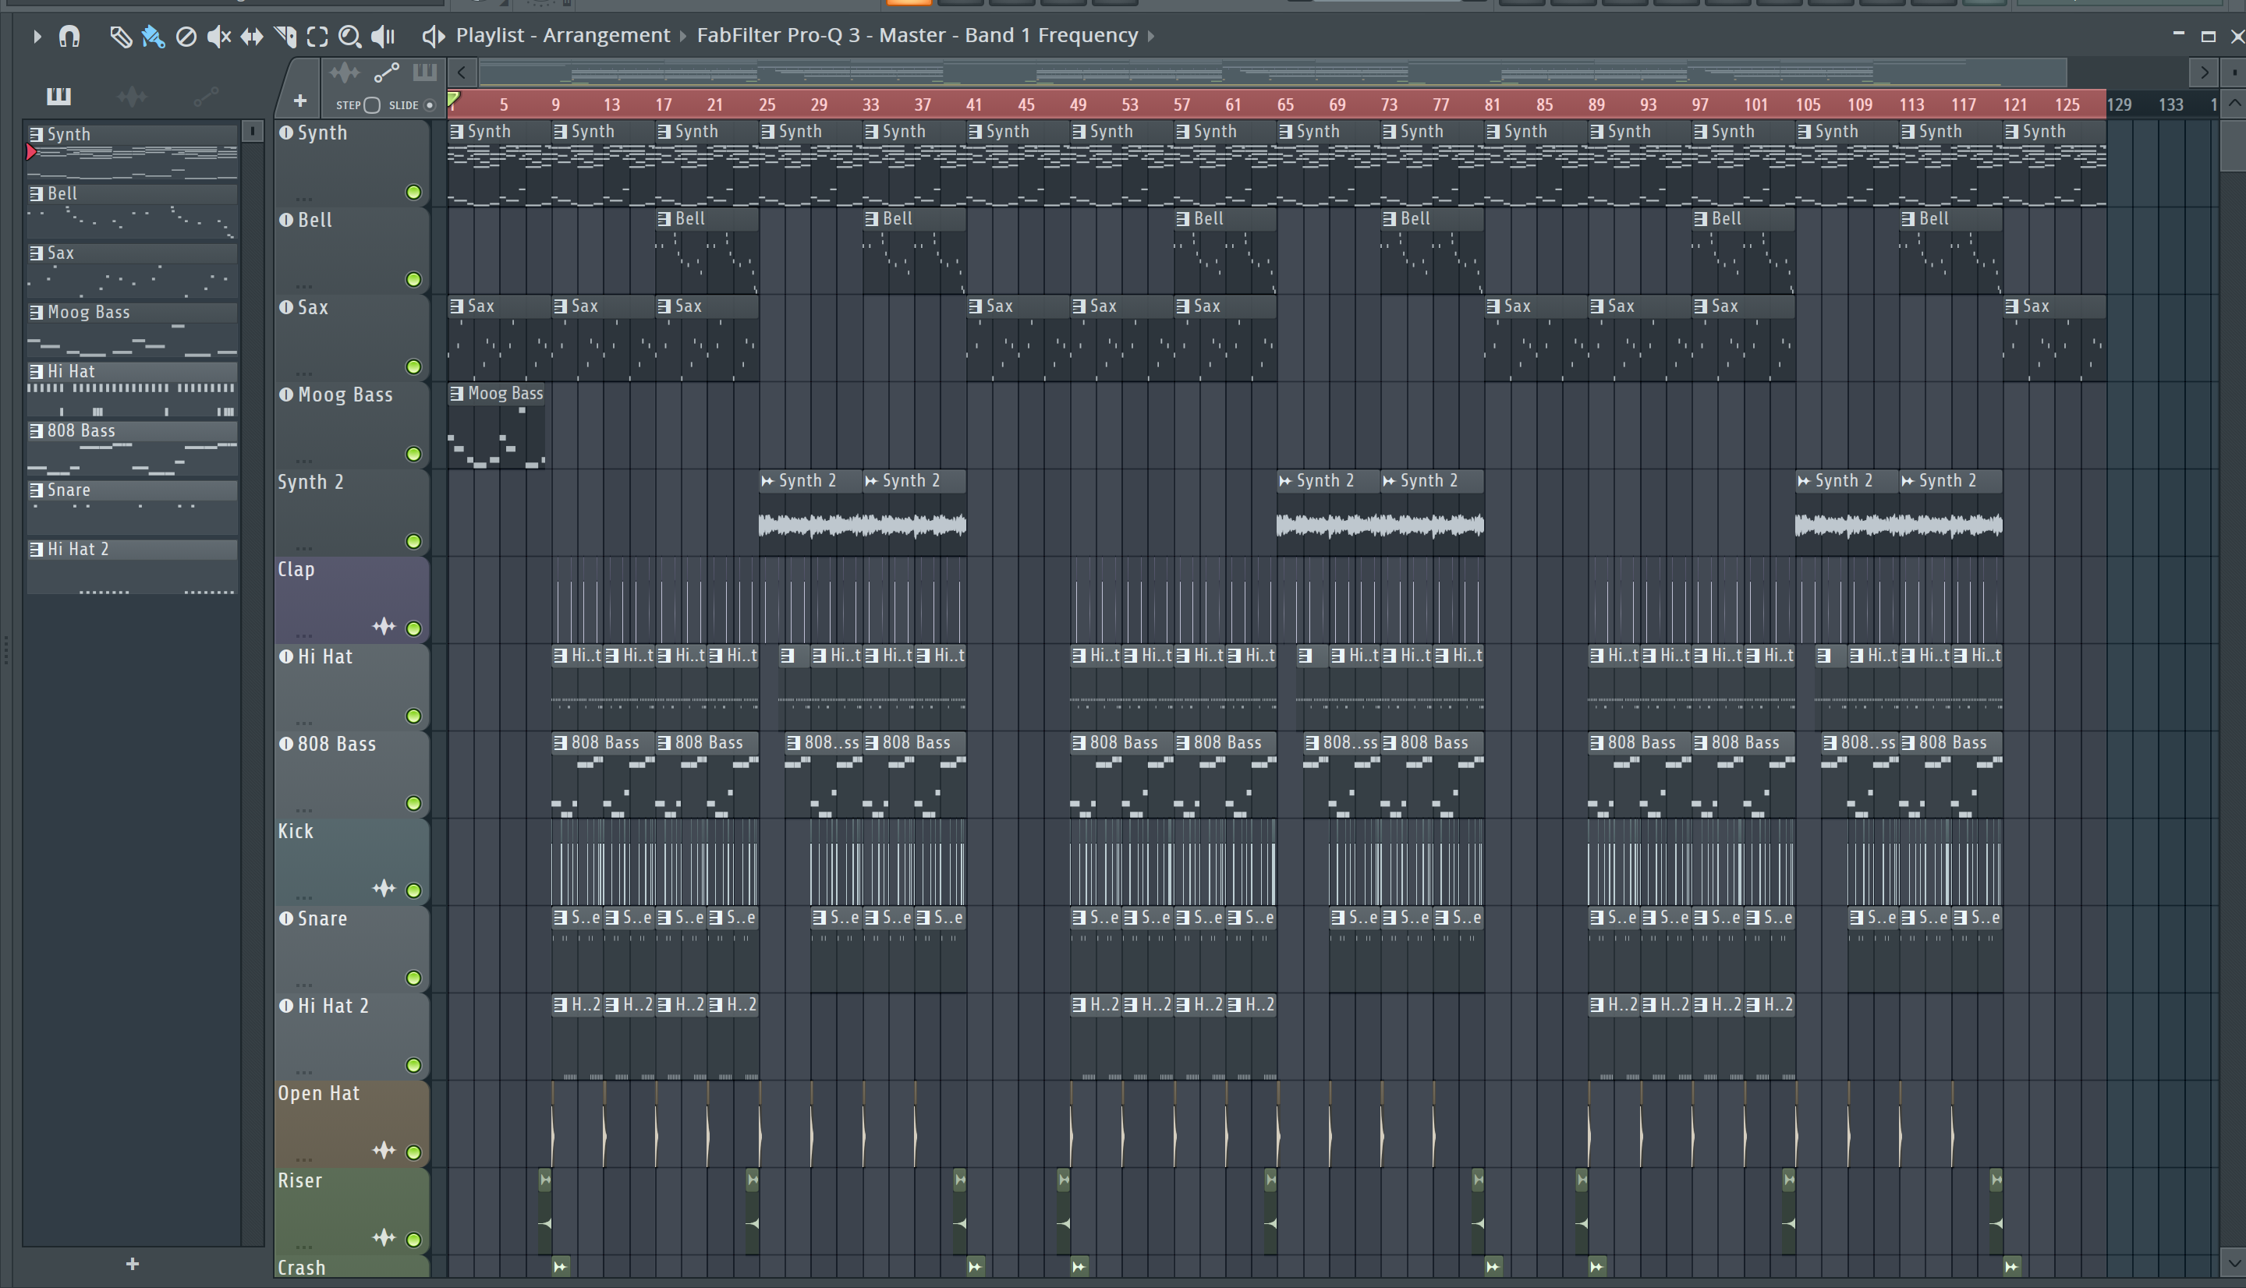The image size is (2246, 1288).
Task: Click speaker icon beside Playlist title
Action: click(x=433, y=37)
